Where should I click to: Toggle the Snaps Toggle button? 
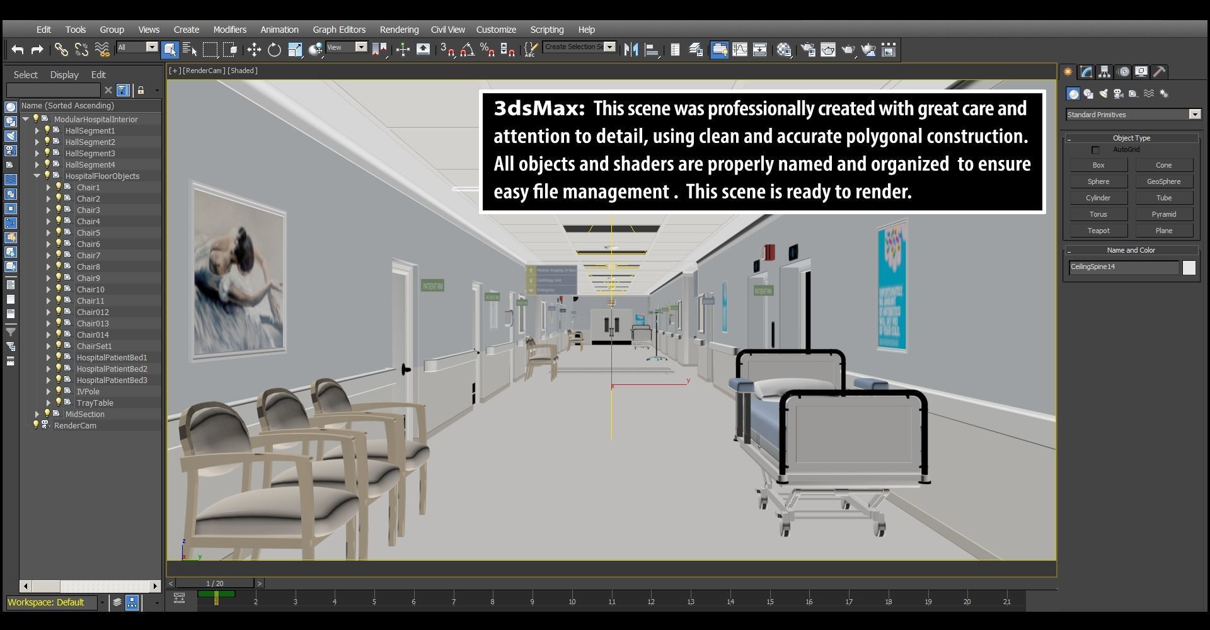tap(447, 49)
